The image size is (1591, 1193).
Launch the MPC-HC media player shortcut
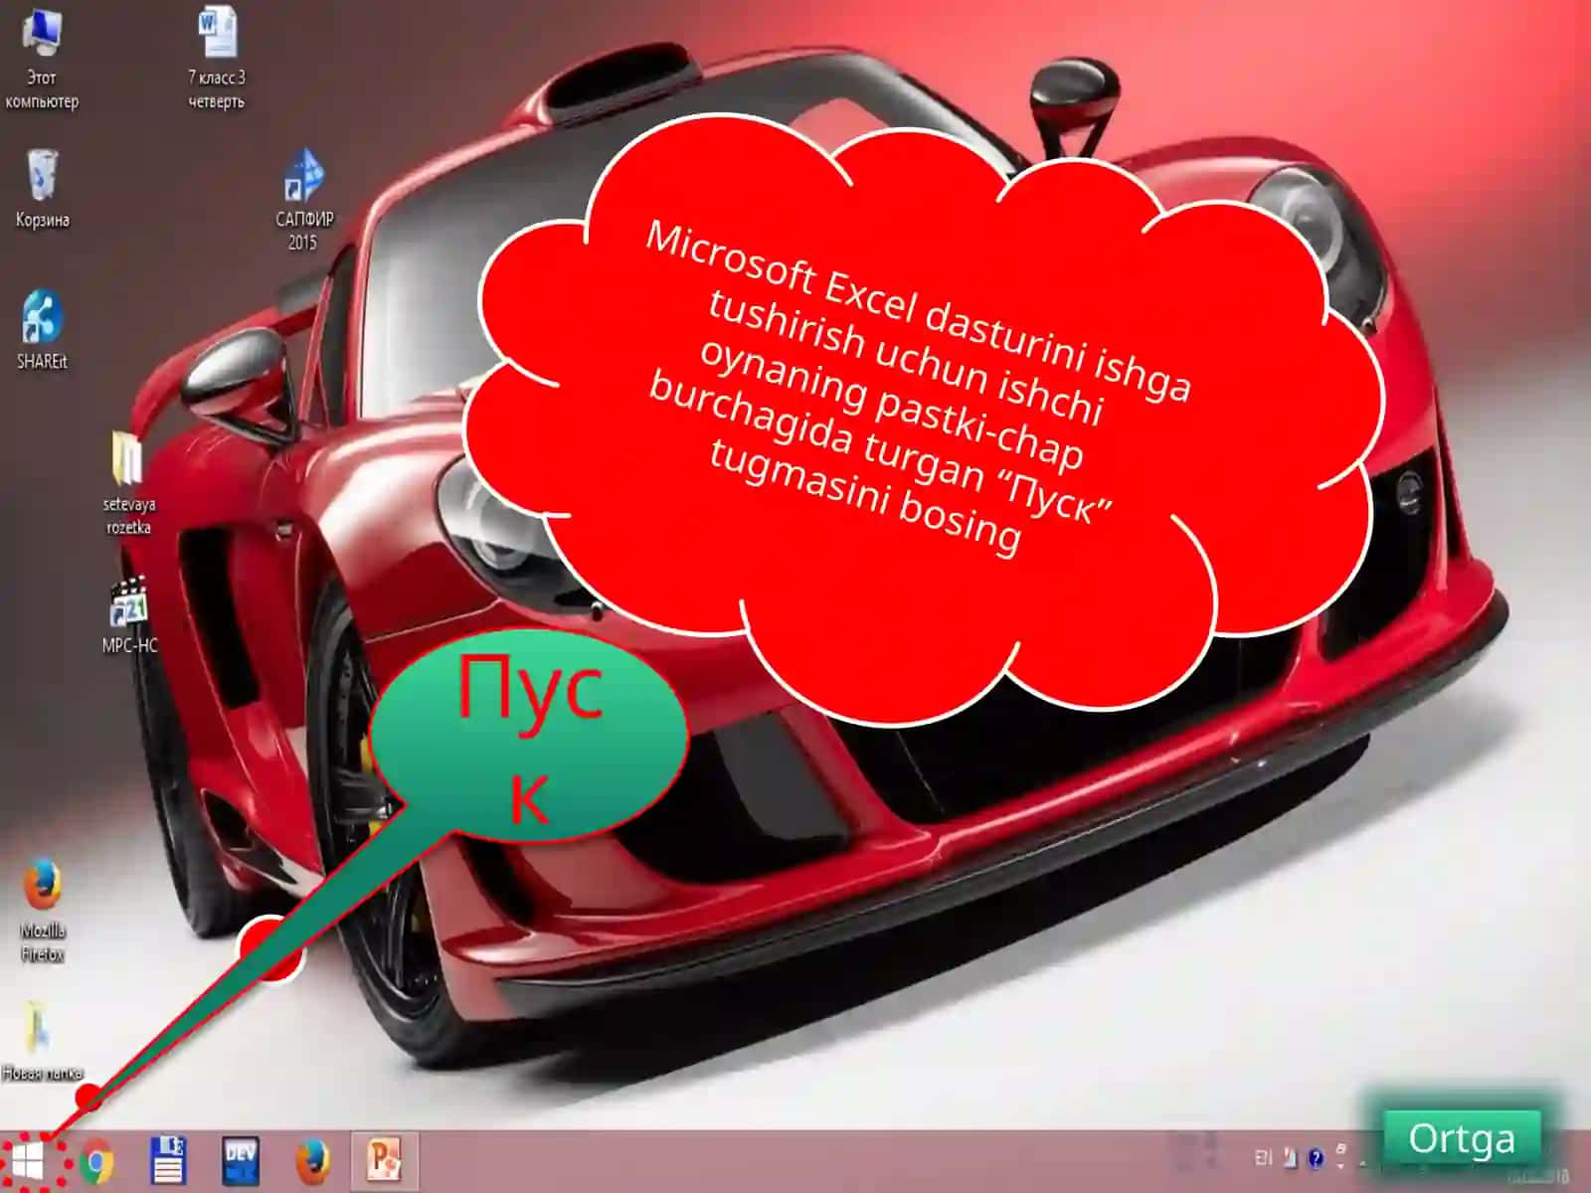tap(129, 614)
